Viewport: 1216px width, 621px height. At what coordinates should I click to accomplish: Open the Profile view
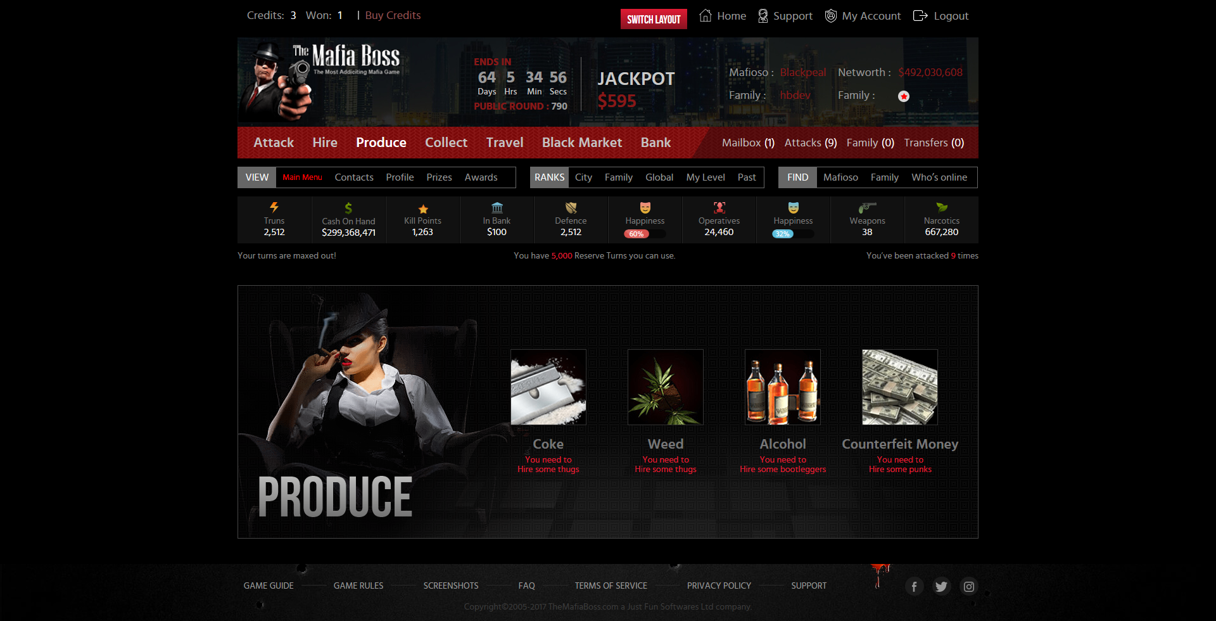400,177
